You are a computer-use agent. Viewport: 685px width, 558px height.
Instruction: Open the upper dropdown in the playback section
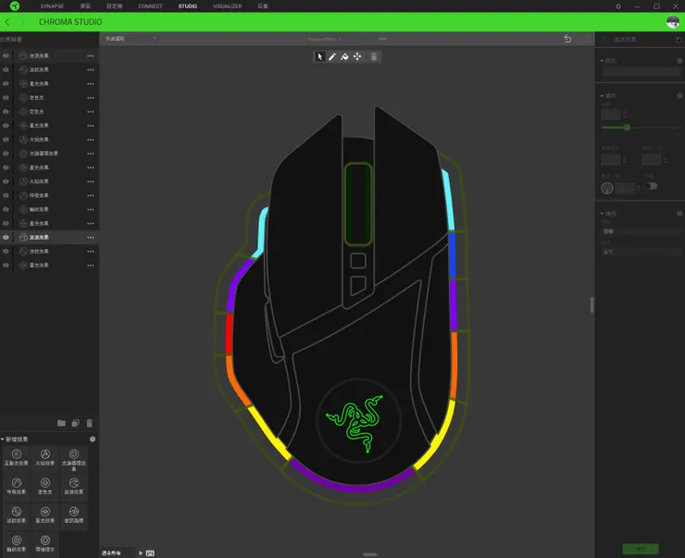[641, 231]
